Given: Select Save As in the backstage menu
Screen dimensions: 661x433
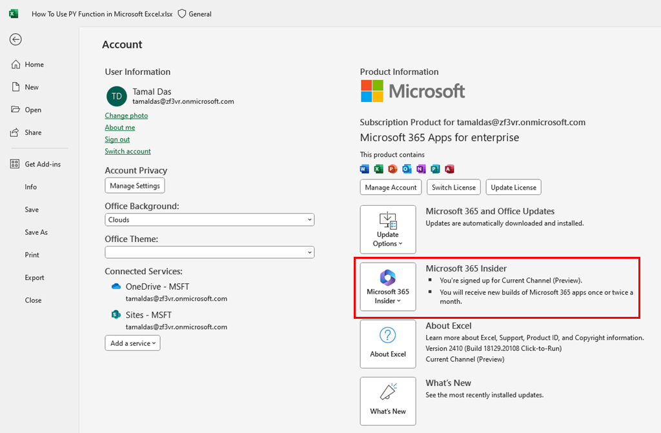Looking at the screenshot, I should pyautogui.click(x=36, y=232).
